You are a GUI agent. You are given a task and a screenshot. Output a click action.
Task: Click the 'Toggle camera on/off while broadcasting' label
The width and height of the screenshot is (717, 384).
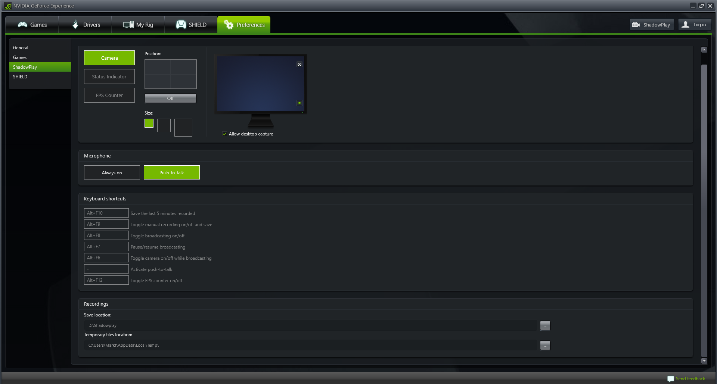click(171, 258)
